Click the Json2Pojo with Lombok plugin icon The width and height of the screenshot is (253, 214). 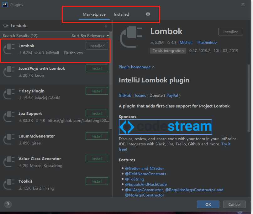click(9, 72)
